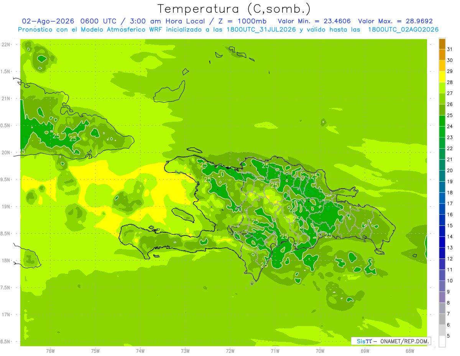The height and width of the screenshot is (356, 460).
Task: Select the yellow swatch between legend values 28 and 29
Action: tap(442, 77)
